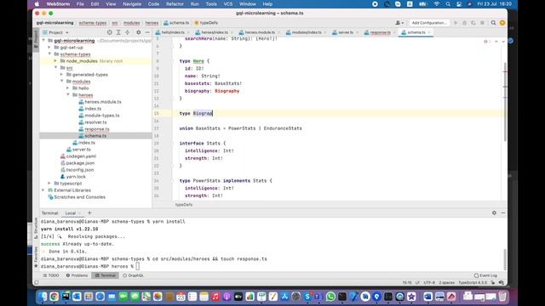Open Search Everywhere magnifier icon

493,23
